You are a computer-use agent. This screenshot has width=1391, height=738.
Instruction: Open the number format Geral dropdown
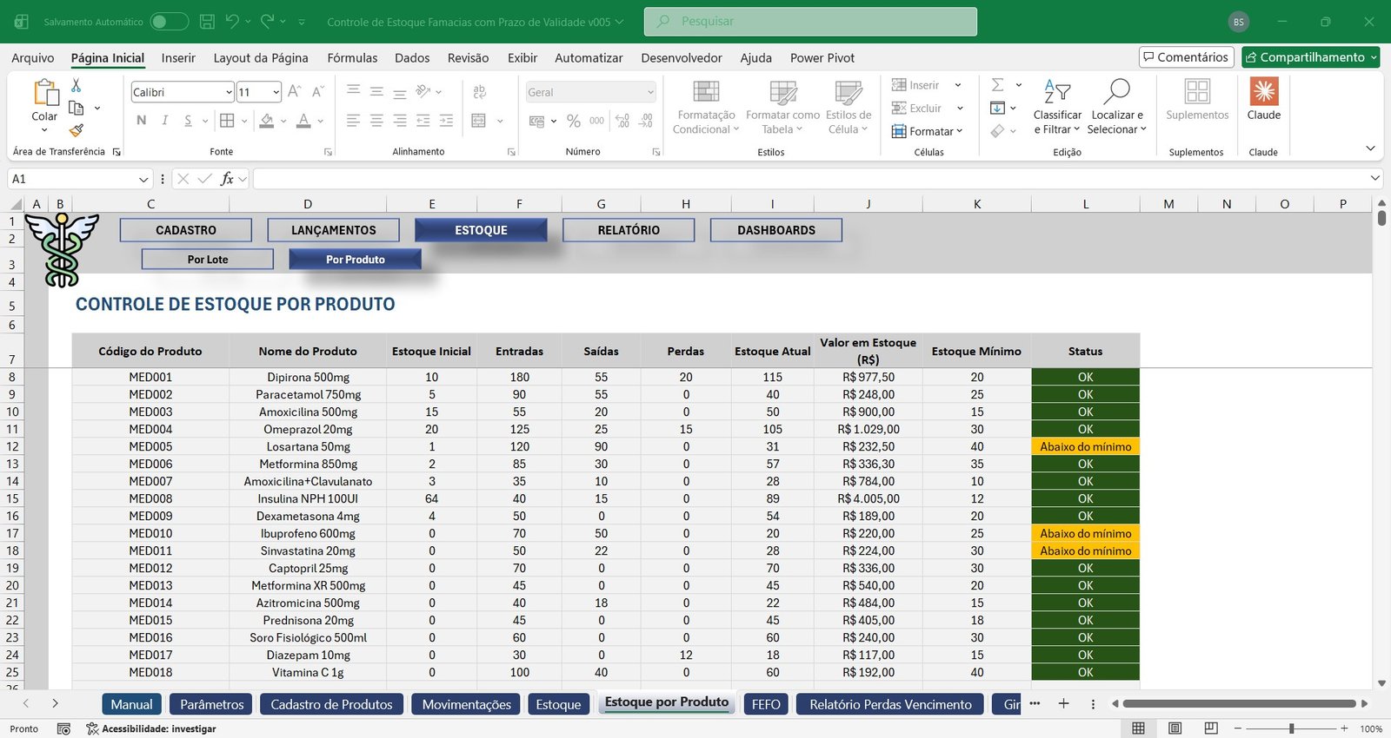650,92
